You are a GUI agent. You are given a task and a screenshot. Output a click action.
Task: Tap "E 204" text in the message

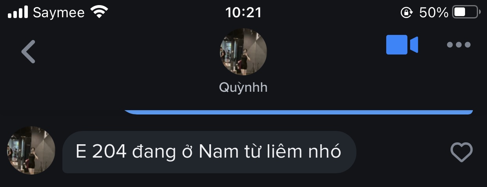(x=101, y=152)
